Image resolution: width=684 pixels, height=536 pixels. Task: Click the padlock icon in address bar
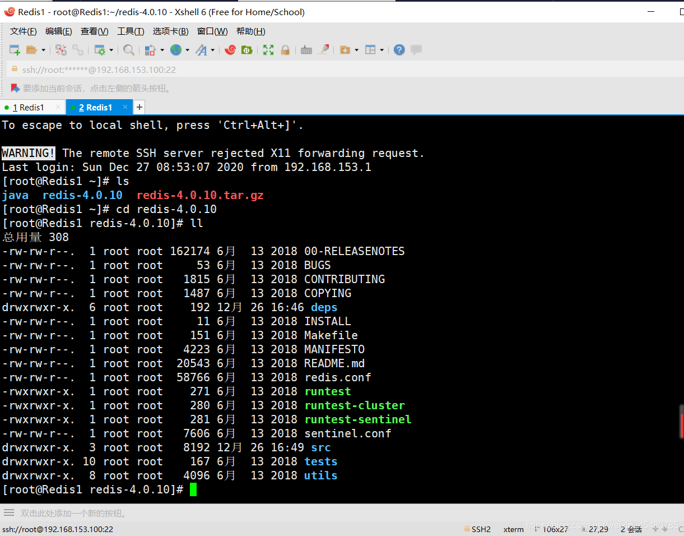(15, 70)
